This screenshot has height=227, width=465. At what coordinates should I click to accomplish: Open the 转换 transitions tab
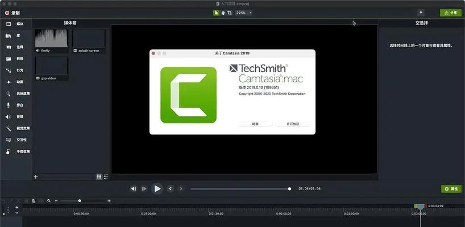click(15, 58)
